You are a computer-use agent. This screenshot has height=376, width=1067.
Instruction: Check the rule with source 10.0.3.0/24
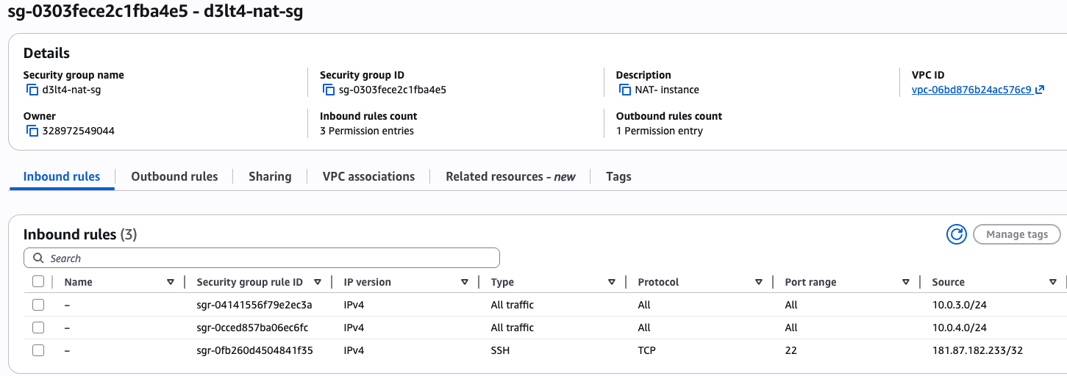(x=38, y=305)
